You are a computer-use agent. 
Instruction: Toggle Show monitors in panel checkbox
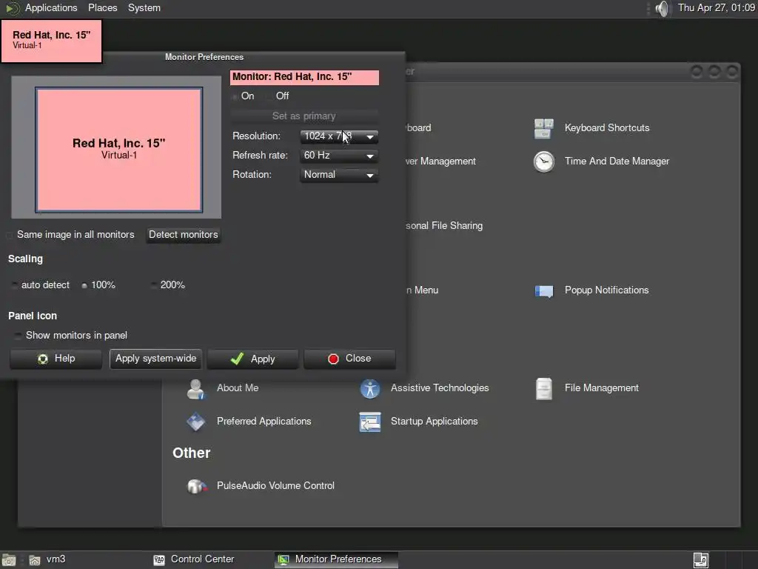18,336
